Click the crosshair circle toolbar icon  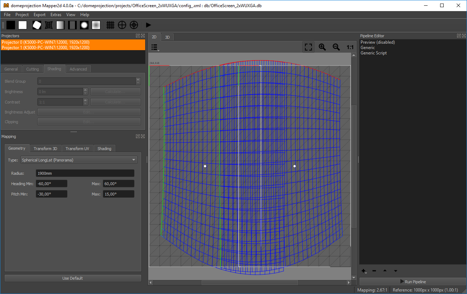pyautogui.click(x=122, y=25)
